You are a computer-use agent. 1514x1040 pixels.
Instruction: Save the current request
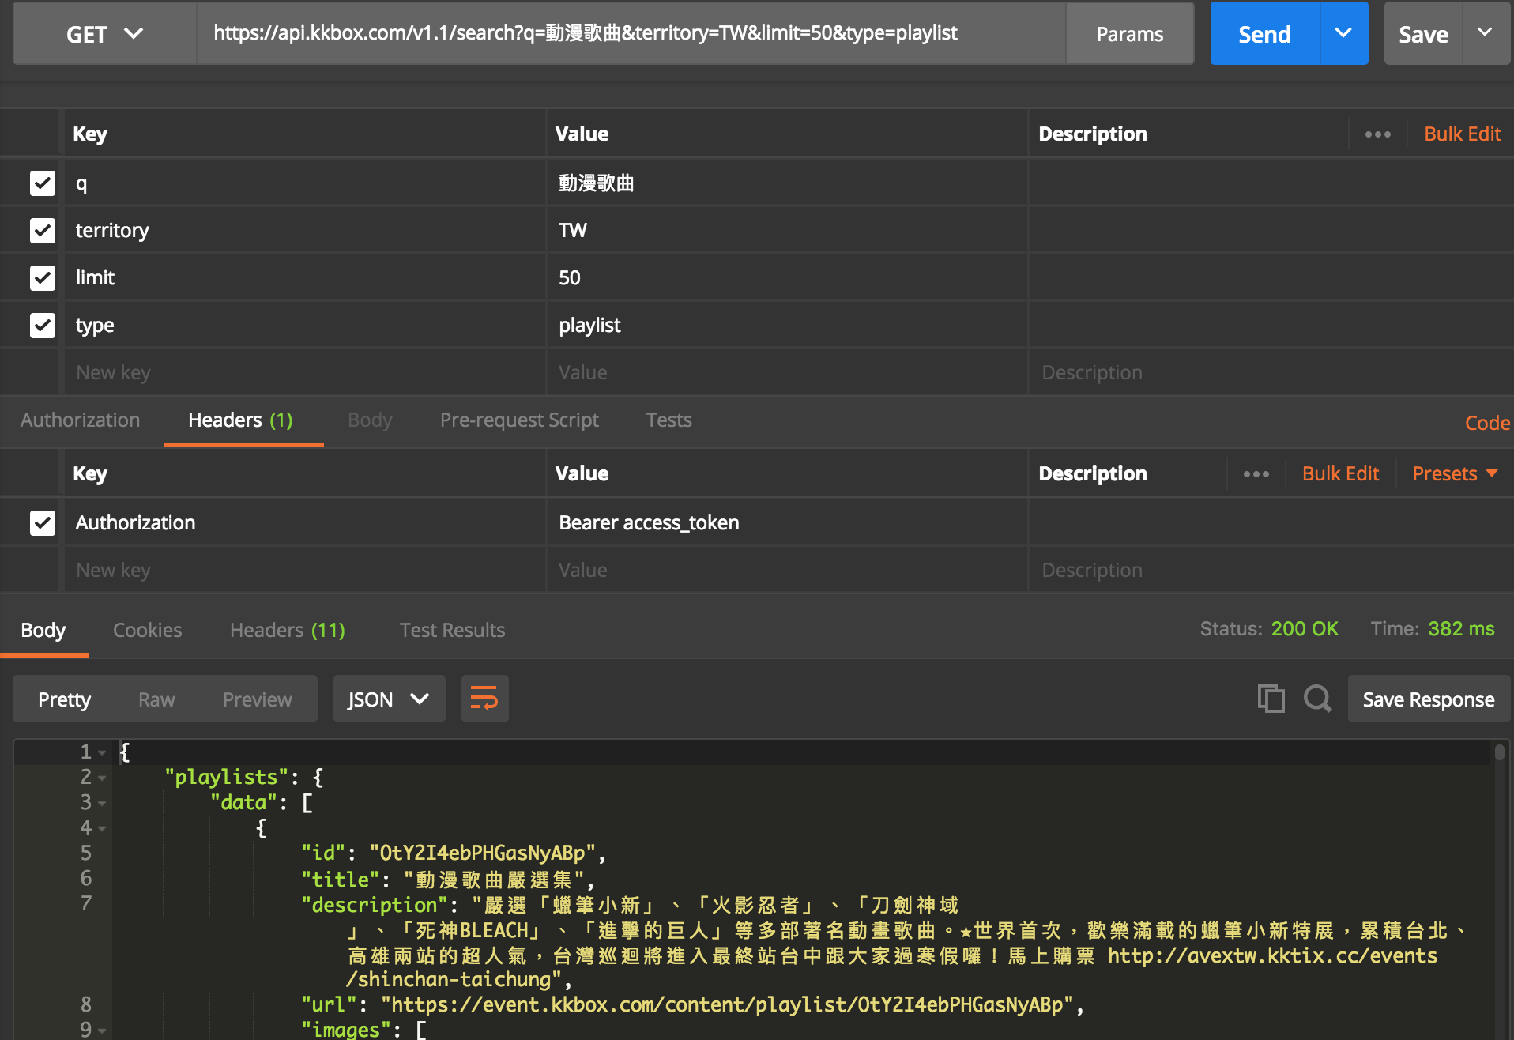(x=1423, y=33)
